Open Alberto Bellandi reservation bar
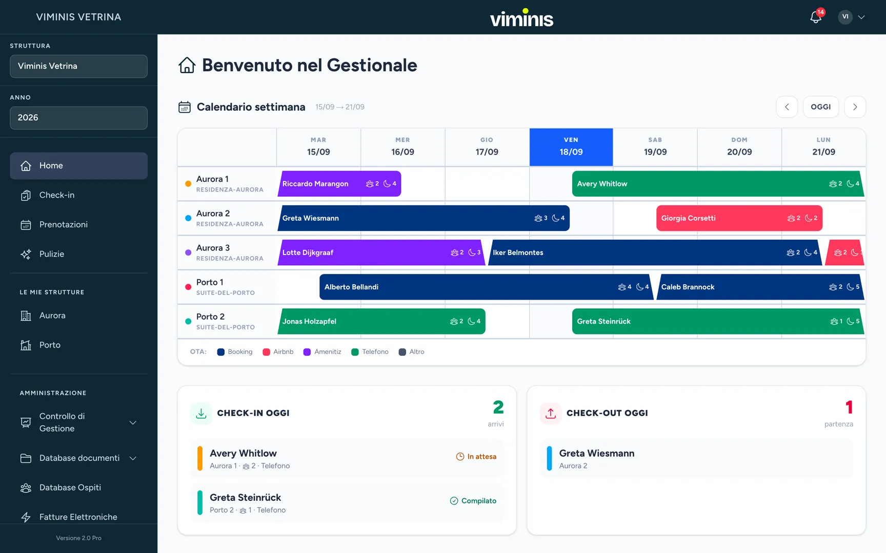This screenshot has width=886, height=553. click(486, 287)
